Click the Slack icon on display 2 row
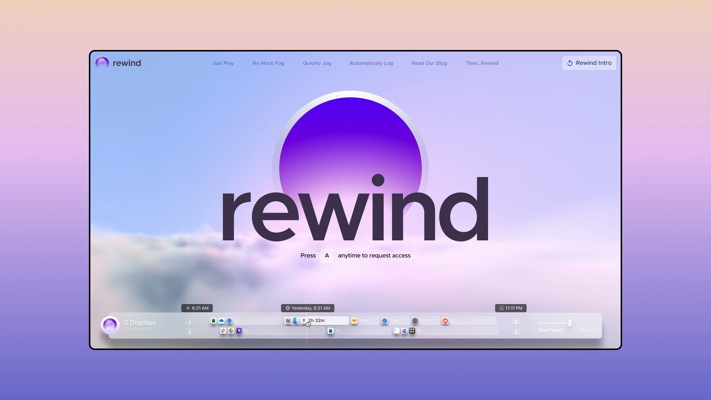711x400 pixels. coord(223,331)
